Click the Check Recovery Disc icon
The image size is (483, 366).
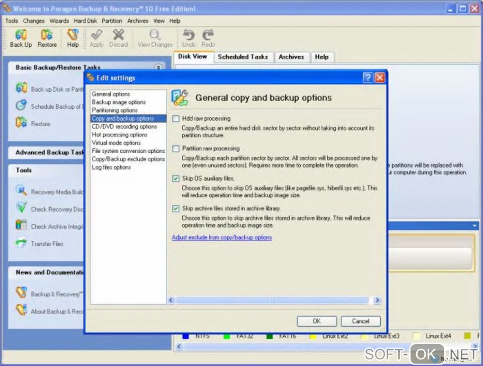point(21,208)
